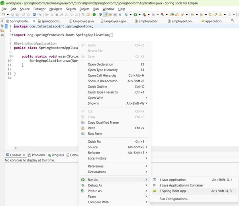Screen dimensions: 239x206
Task: Select 2 Java Application In Container
Action: coord(181,185)
